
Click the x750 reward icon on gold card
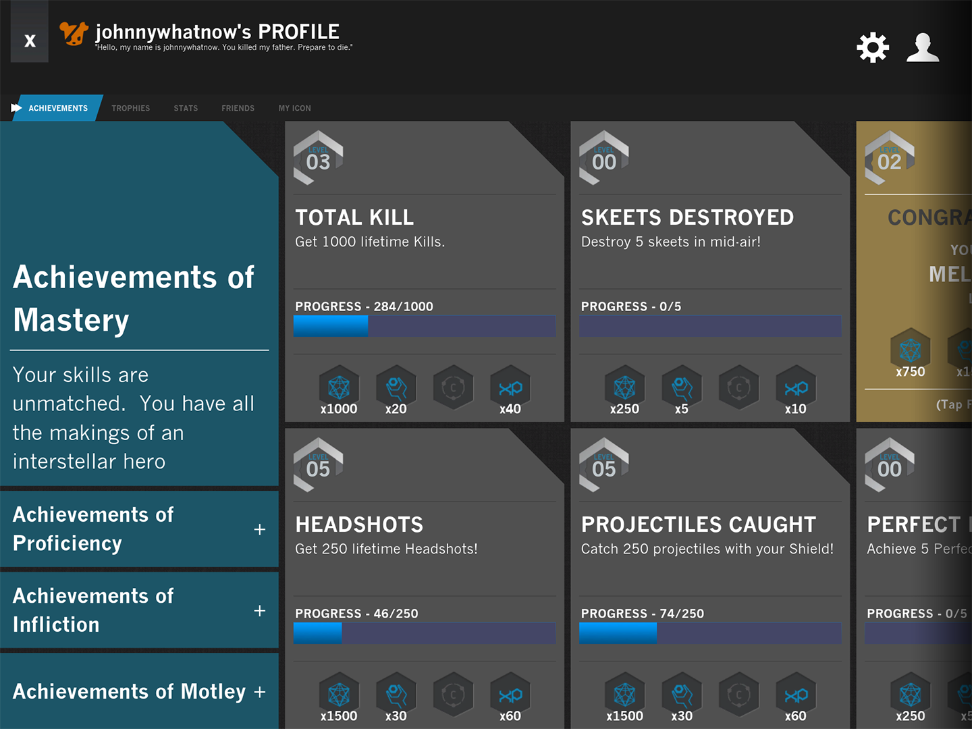click(x=910, y=351)
